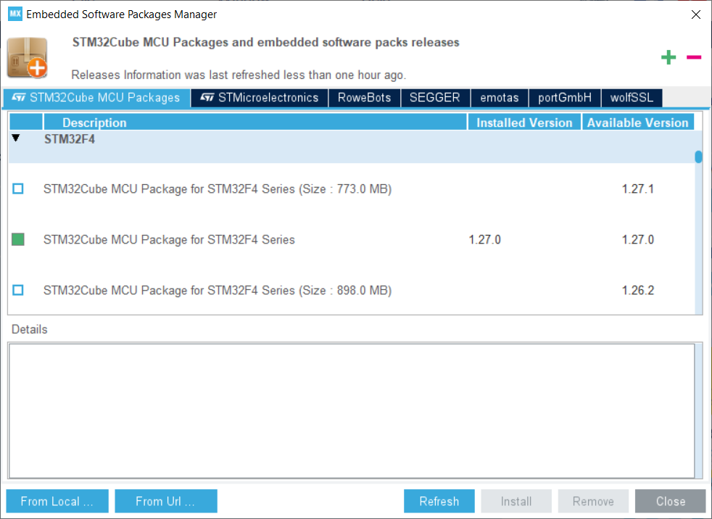Refresh the package releases list
The image size is (712, 519).
click(439, 501)
